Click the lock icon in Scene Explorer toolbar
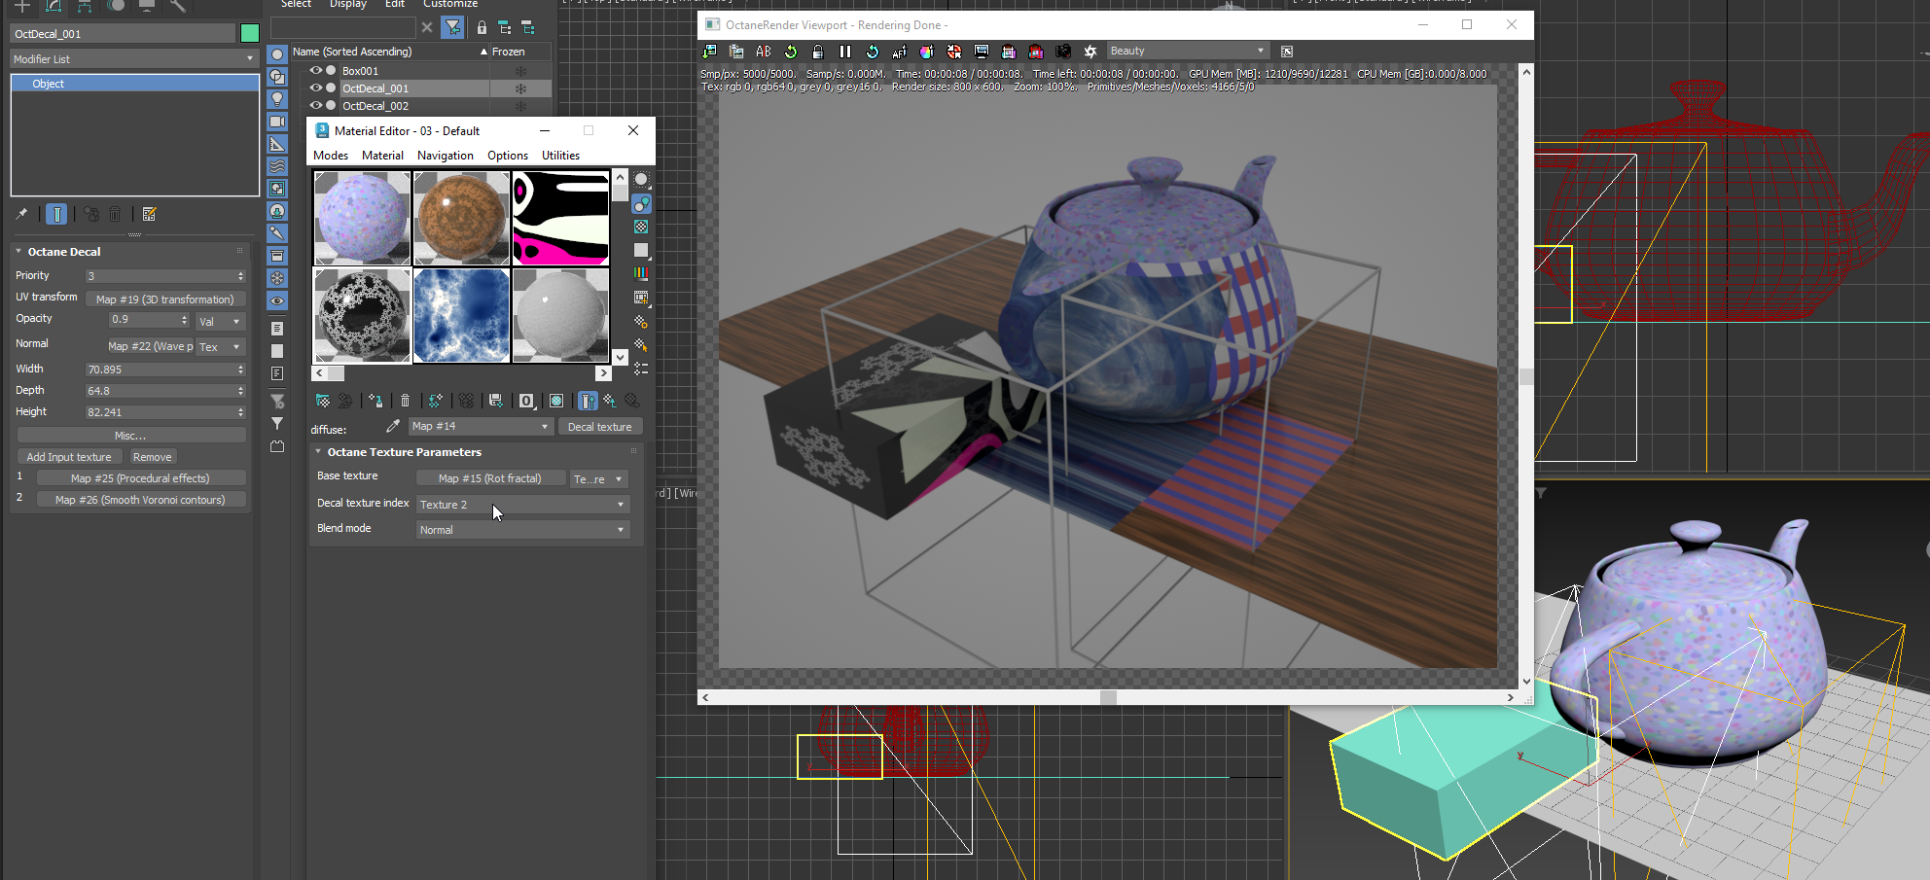This screenshot has width=1930, height=880. [x=481, y=27]
